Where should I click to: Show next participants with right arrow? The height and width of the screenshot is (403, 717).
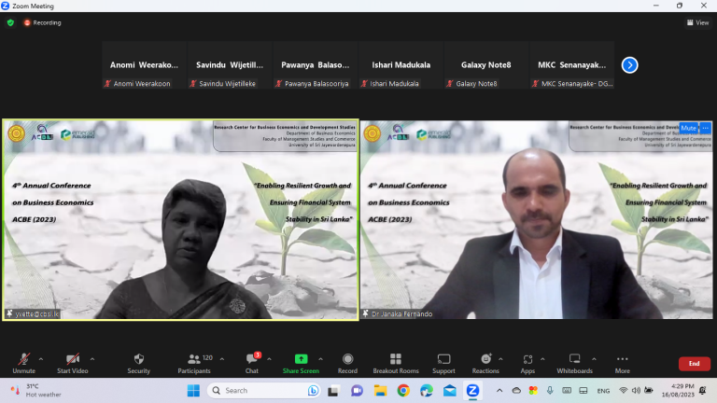click(629, 65)
